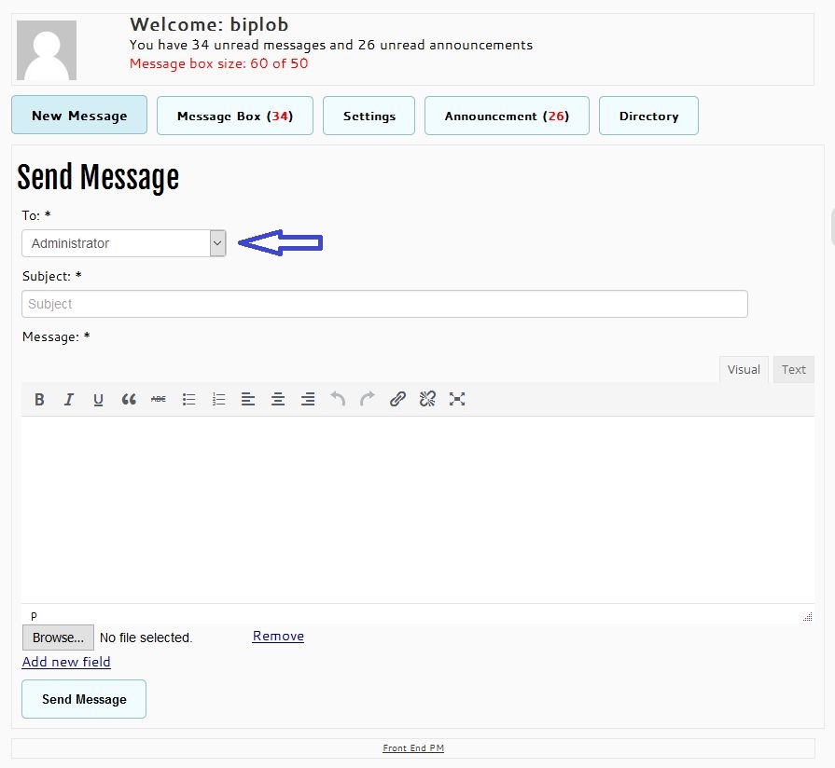
Task: Open the To recipient dropdown
Action: tap(124, 243)
